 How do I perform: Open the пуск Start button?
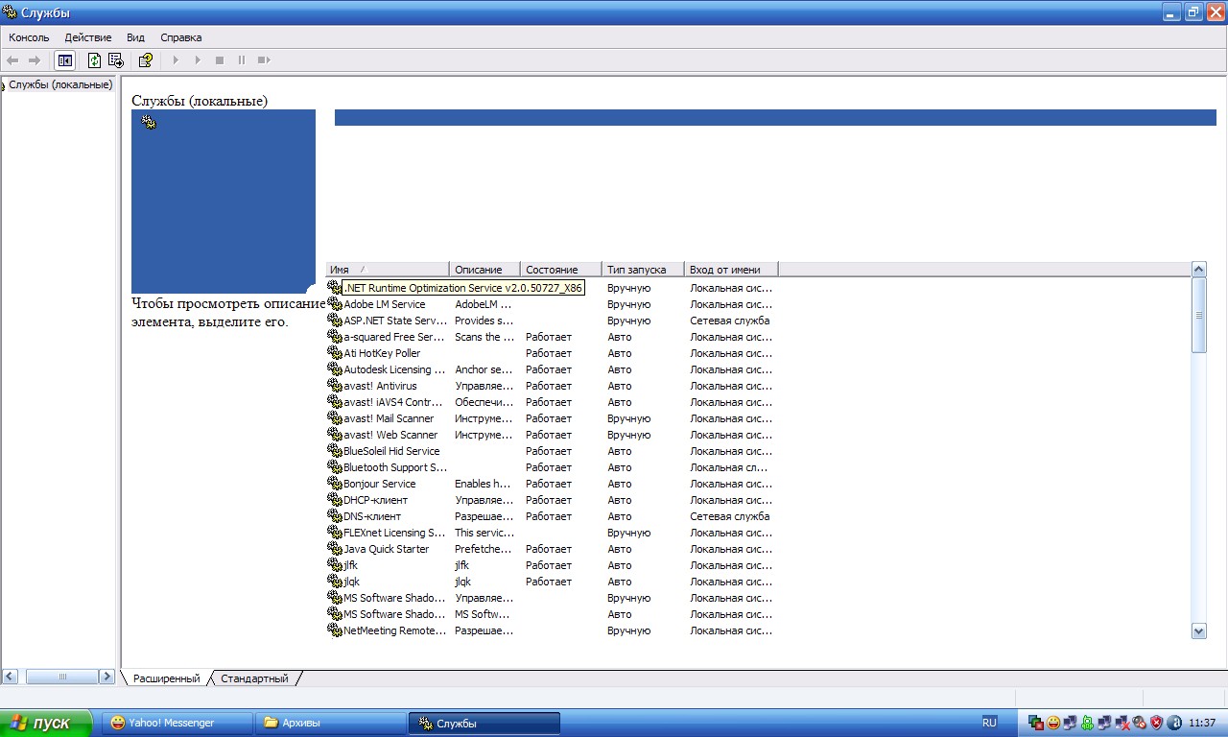tap(46, 723)
